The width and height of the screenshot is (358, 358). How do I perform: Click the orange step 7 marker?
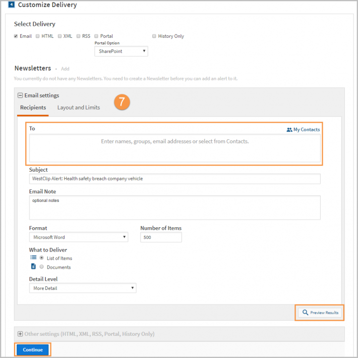point(122,102)
